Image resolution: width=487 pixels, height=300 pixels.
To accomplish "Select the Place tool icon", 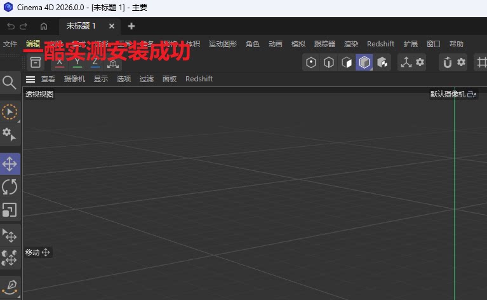I will click(10, 235).
